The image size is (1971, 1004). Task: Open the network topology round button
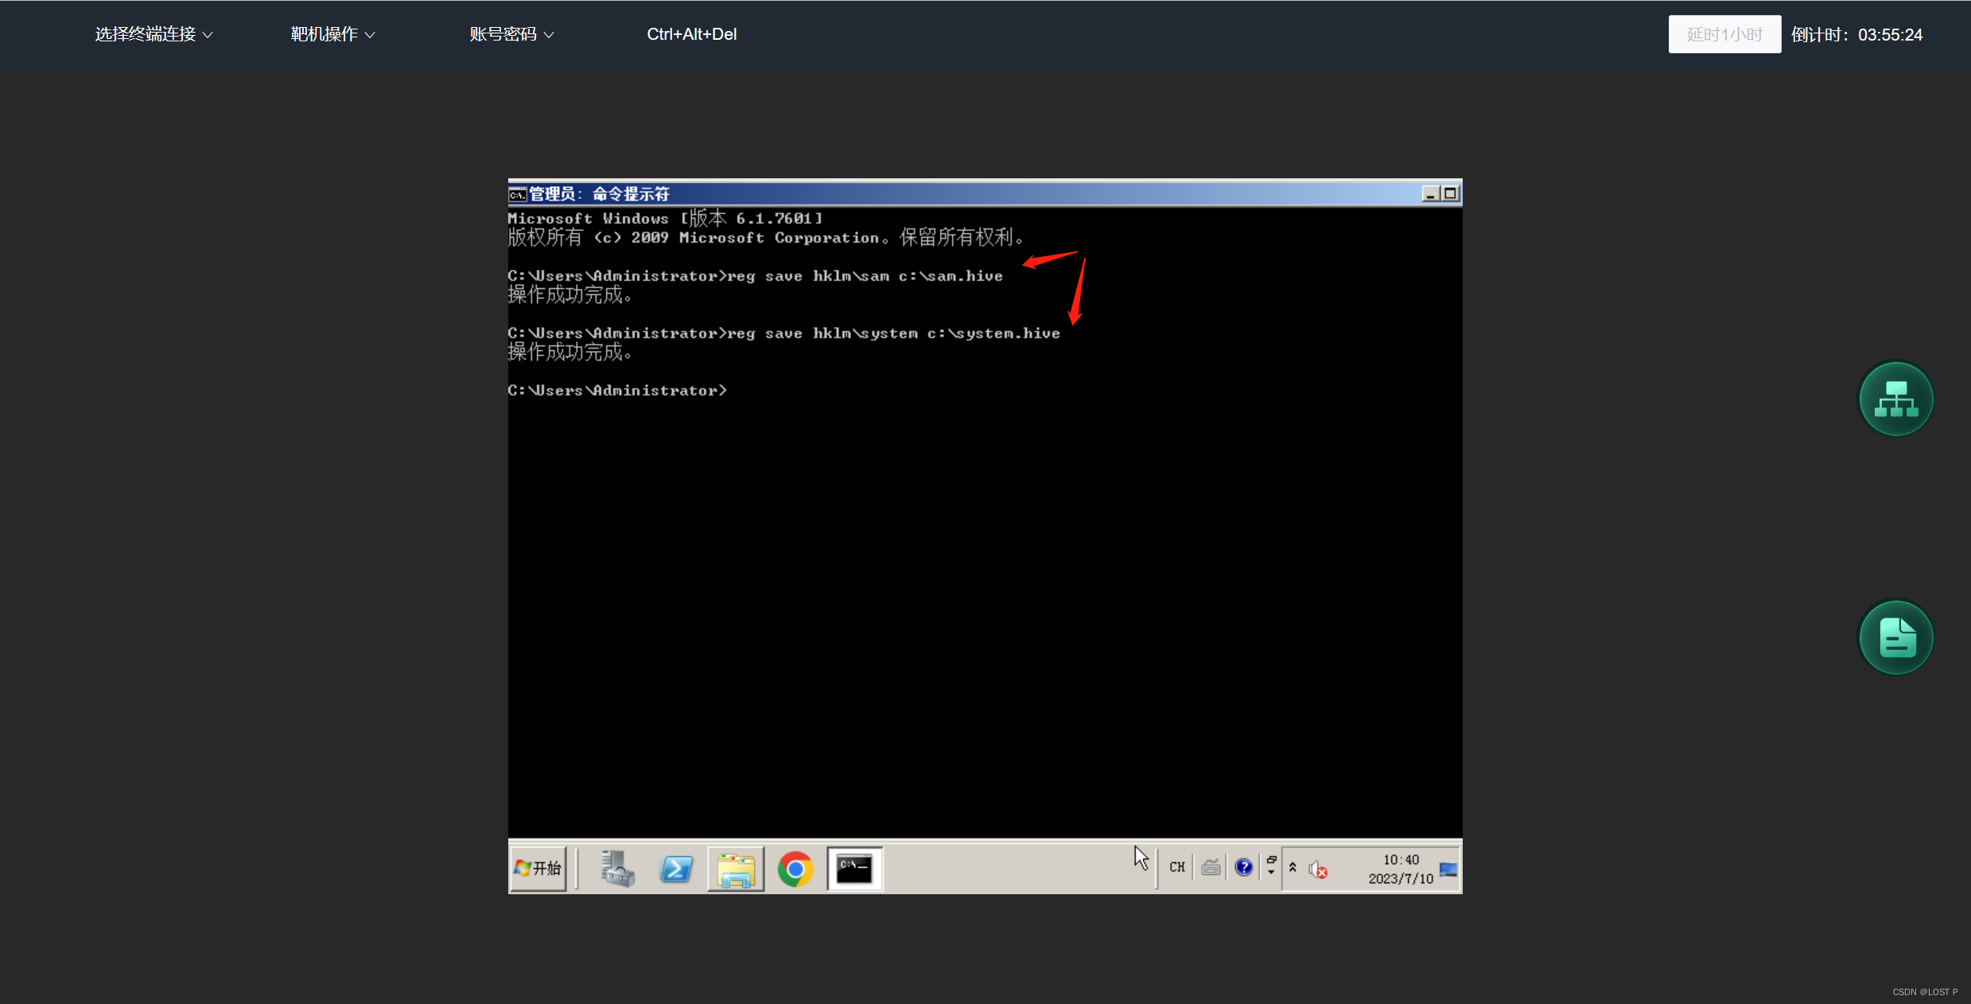tap(1895, 399)
